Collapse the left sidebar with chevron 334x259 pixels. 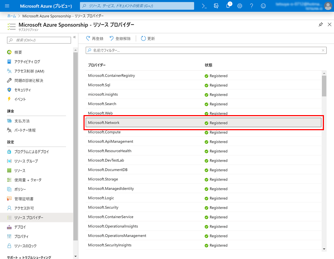[x=75, y=37]
